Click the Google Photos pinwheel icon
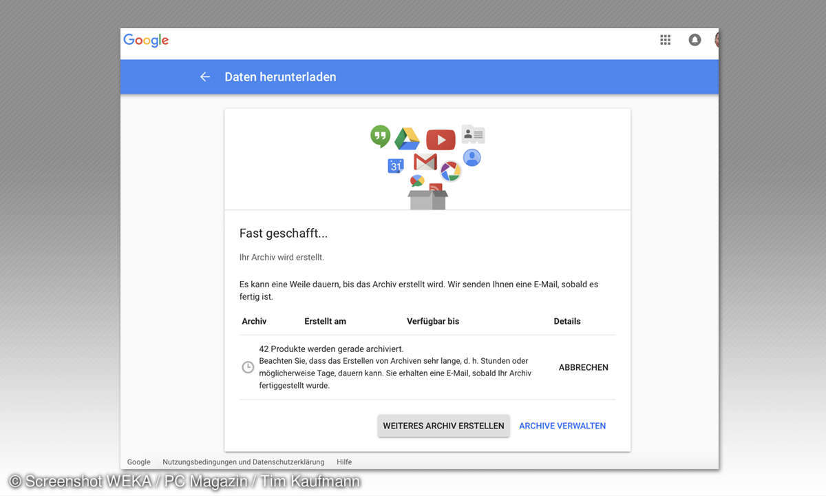Image resolution: width=826 pixels, height=496 pixels. [451, 171]
